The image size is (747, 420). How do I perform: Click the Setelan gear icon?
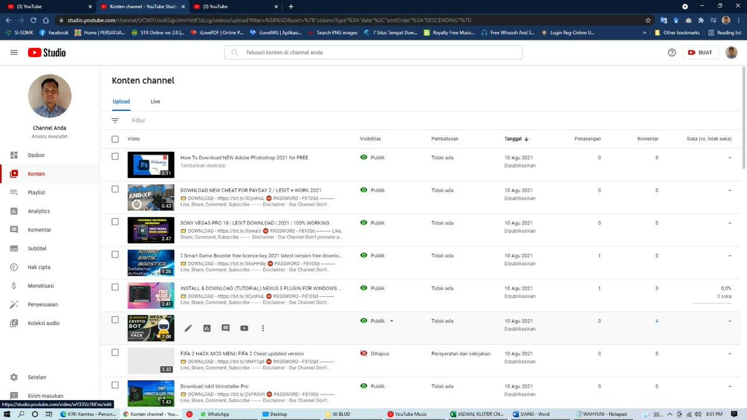(x=14, y=377)
